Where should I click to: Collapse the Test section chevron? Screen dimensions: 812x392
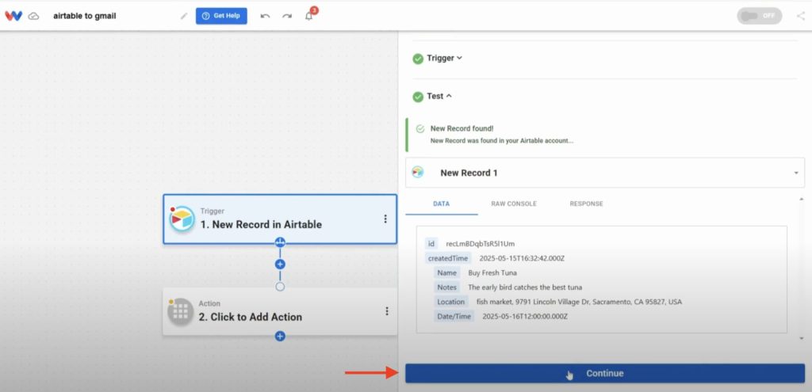coord(449,96)
